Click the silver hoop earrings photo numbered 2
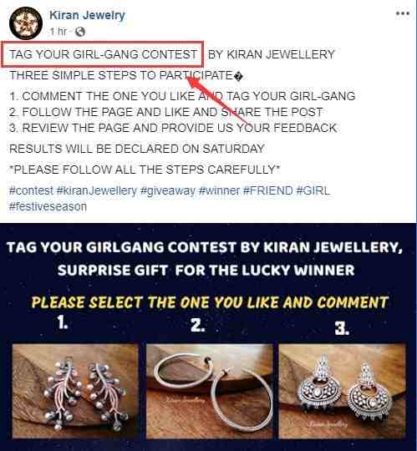The image size is (417, 451). [210, 391]
